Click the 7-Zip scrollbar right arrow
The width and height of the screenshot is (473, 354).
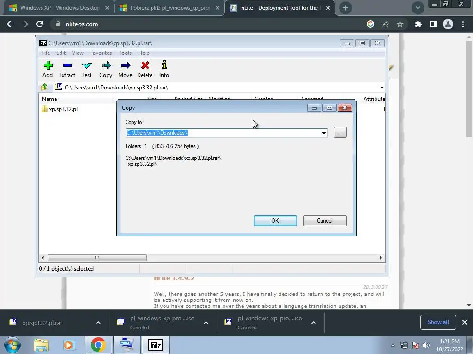tap(381, 258)
